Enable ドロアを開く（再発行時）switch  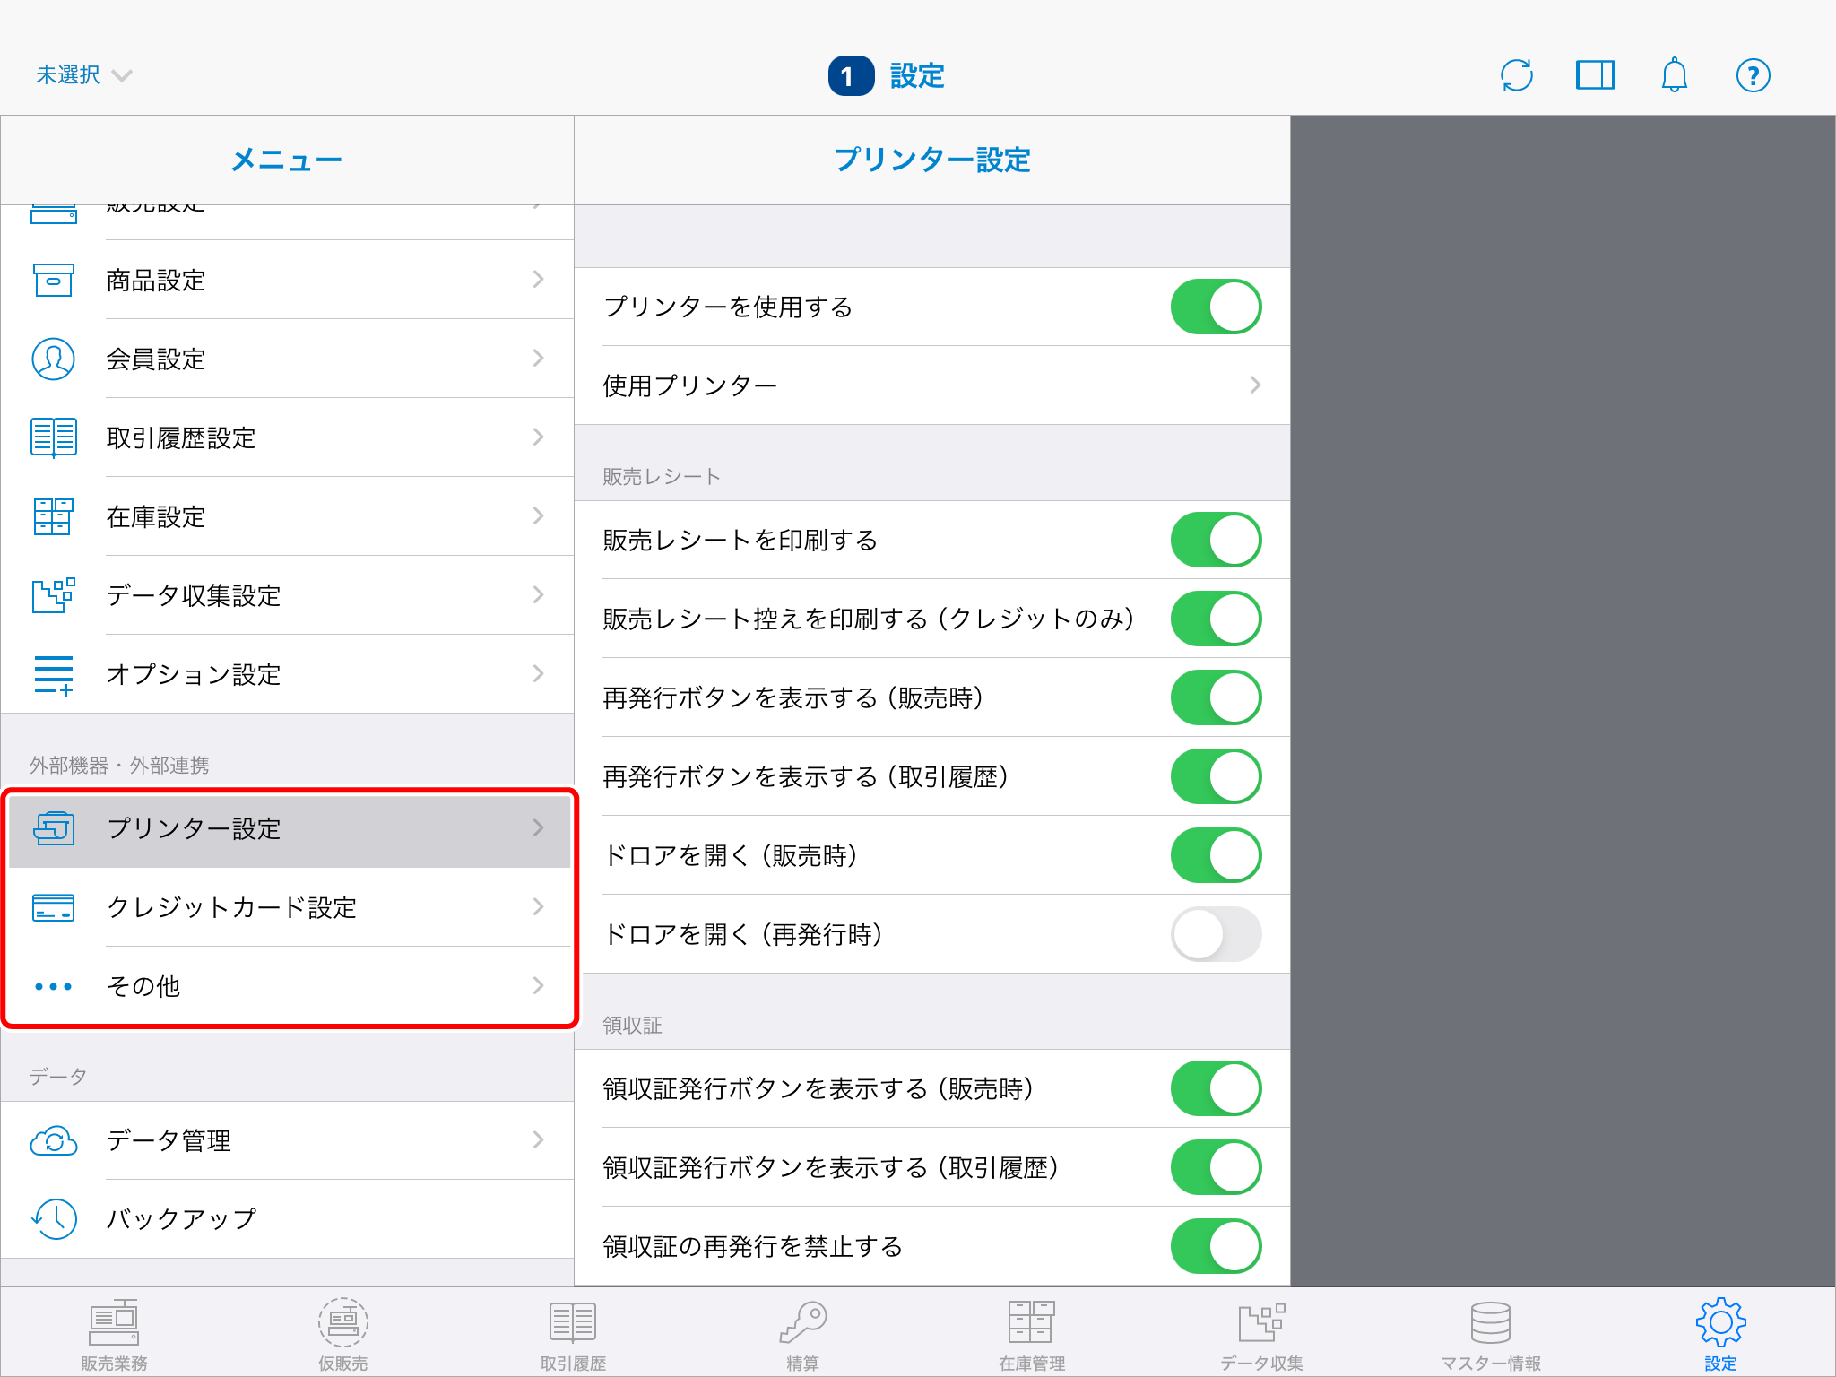pyautogui.click(x=1216, y=934)
